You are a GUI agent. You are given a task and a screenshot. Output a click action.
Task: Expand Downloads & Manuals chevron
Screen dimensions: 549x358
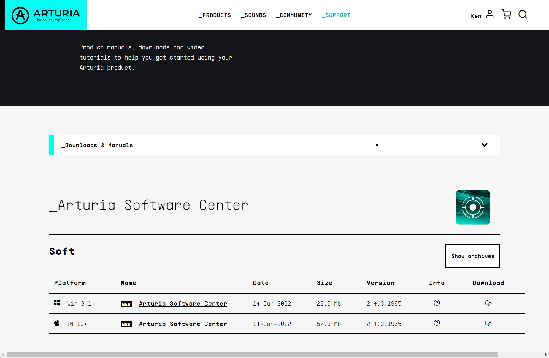pos(485,145)
